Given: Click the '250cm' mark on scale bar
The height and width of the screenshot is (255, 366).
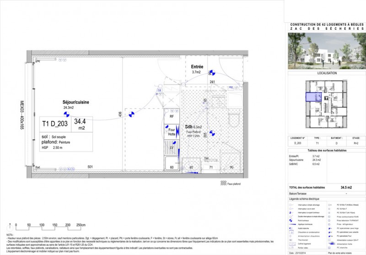Looking at the screenshot, I should coord(81,225).
